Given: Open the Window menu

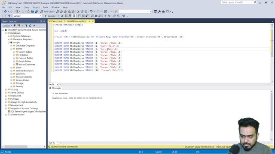Looking at the screenshot, I should point(55,7).
